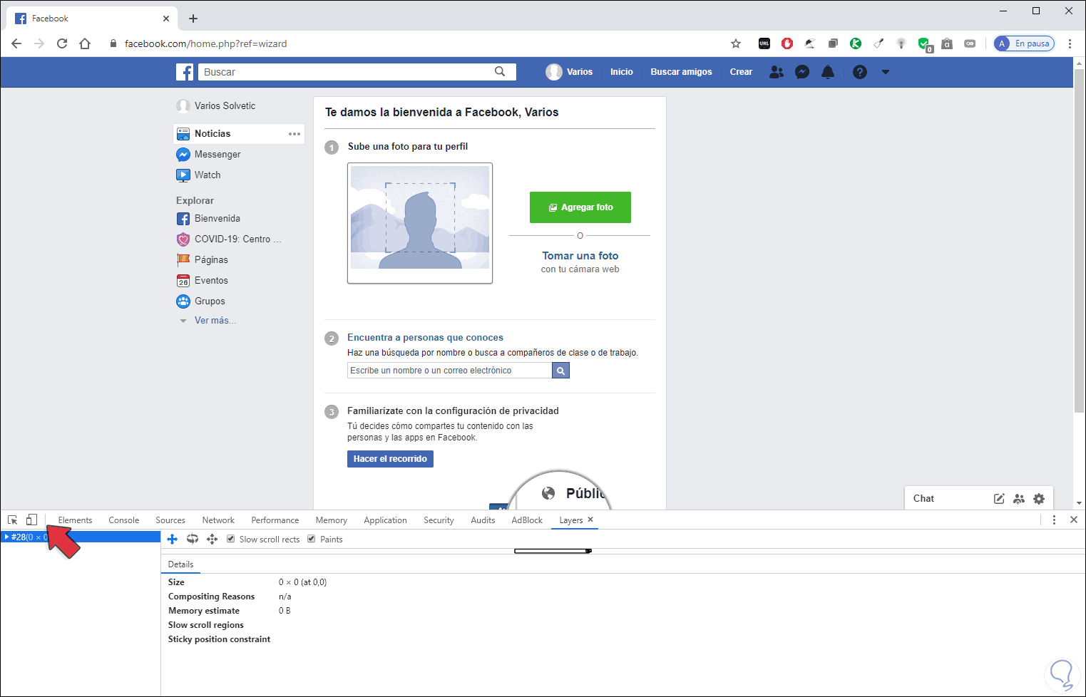This screenshot has height=697, width=1086.
Task: Open a new browser tab
Action: tap(193, 19)
